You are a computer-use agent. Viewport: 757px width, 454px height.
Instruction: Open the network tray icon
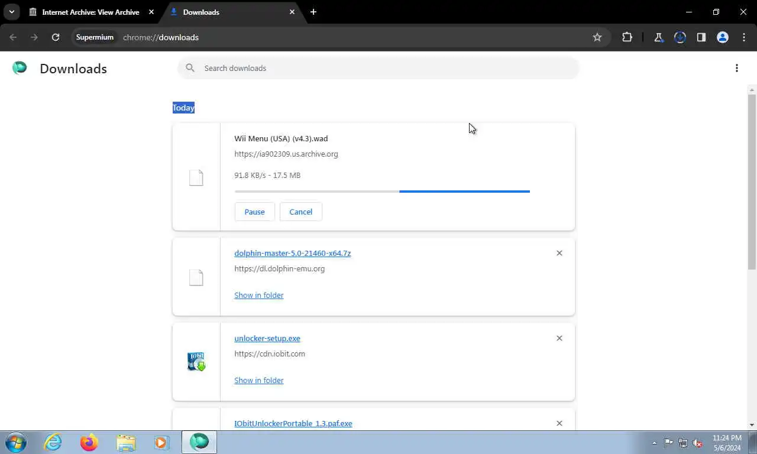click(x=683, y=442)
